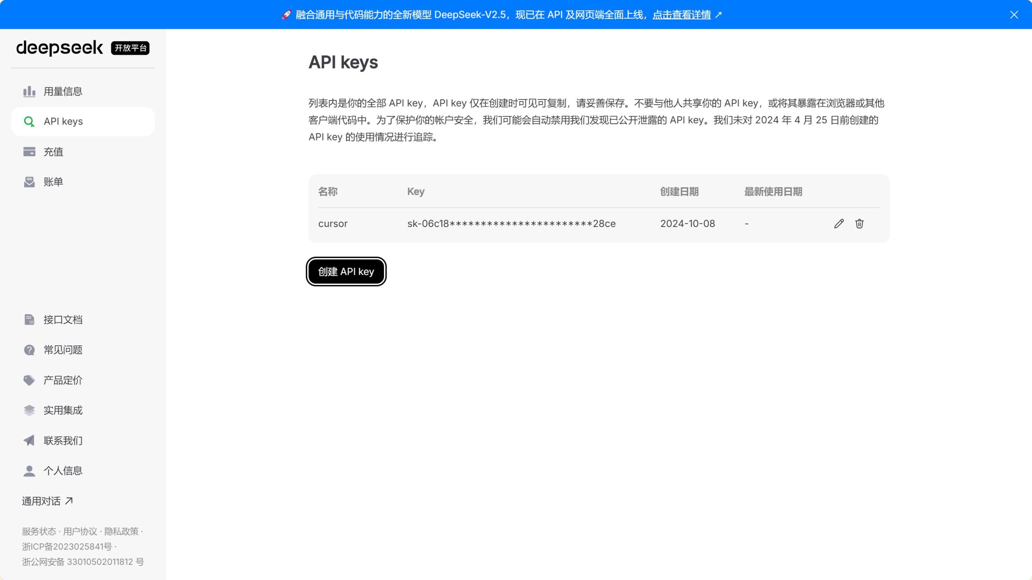Click the DeepSeek logo
This screenshot has width=1032, height=580.
(60, 48)
